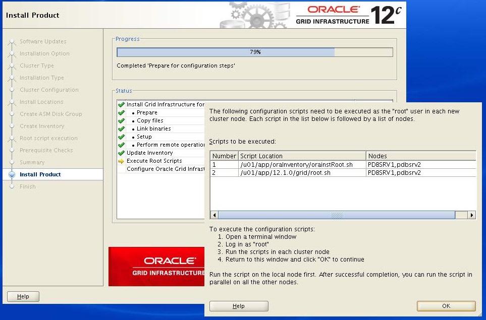
Task: Click Help in the scripts dialog
Action: pos(239,306)
